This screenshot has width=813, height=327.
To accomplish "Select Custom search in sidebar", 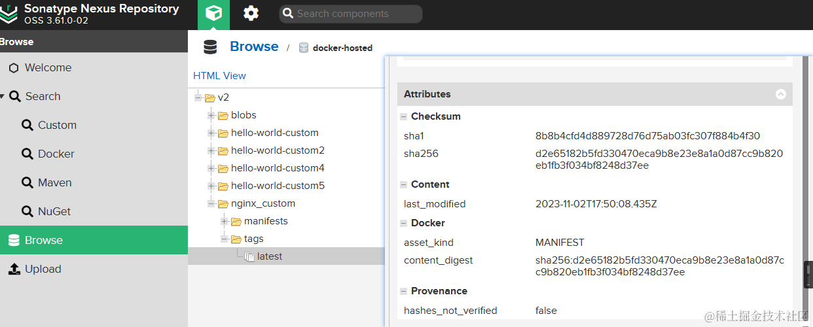I will coord(94,126).
